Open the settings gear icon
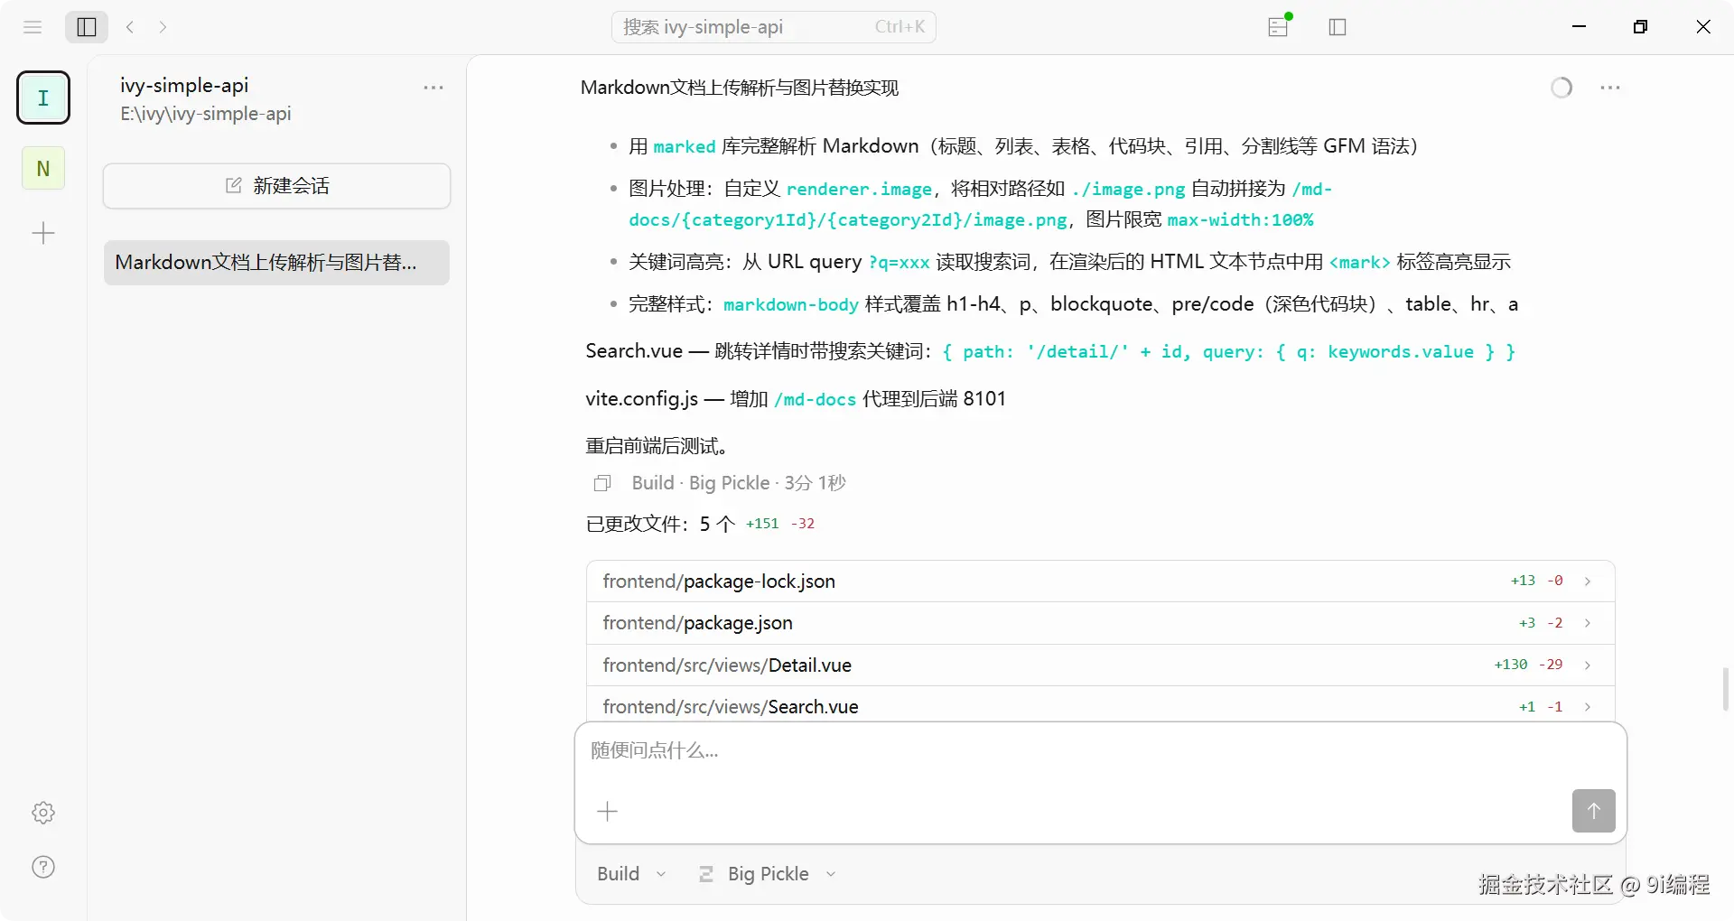 coord(43,813)
